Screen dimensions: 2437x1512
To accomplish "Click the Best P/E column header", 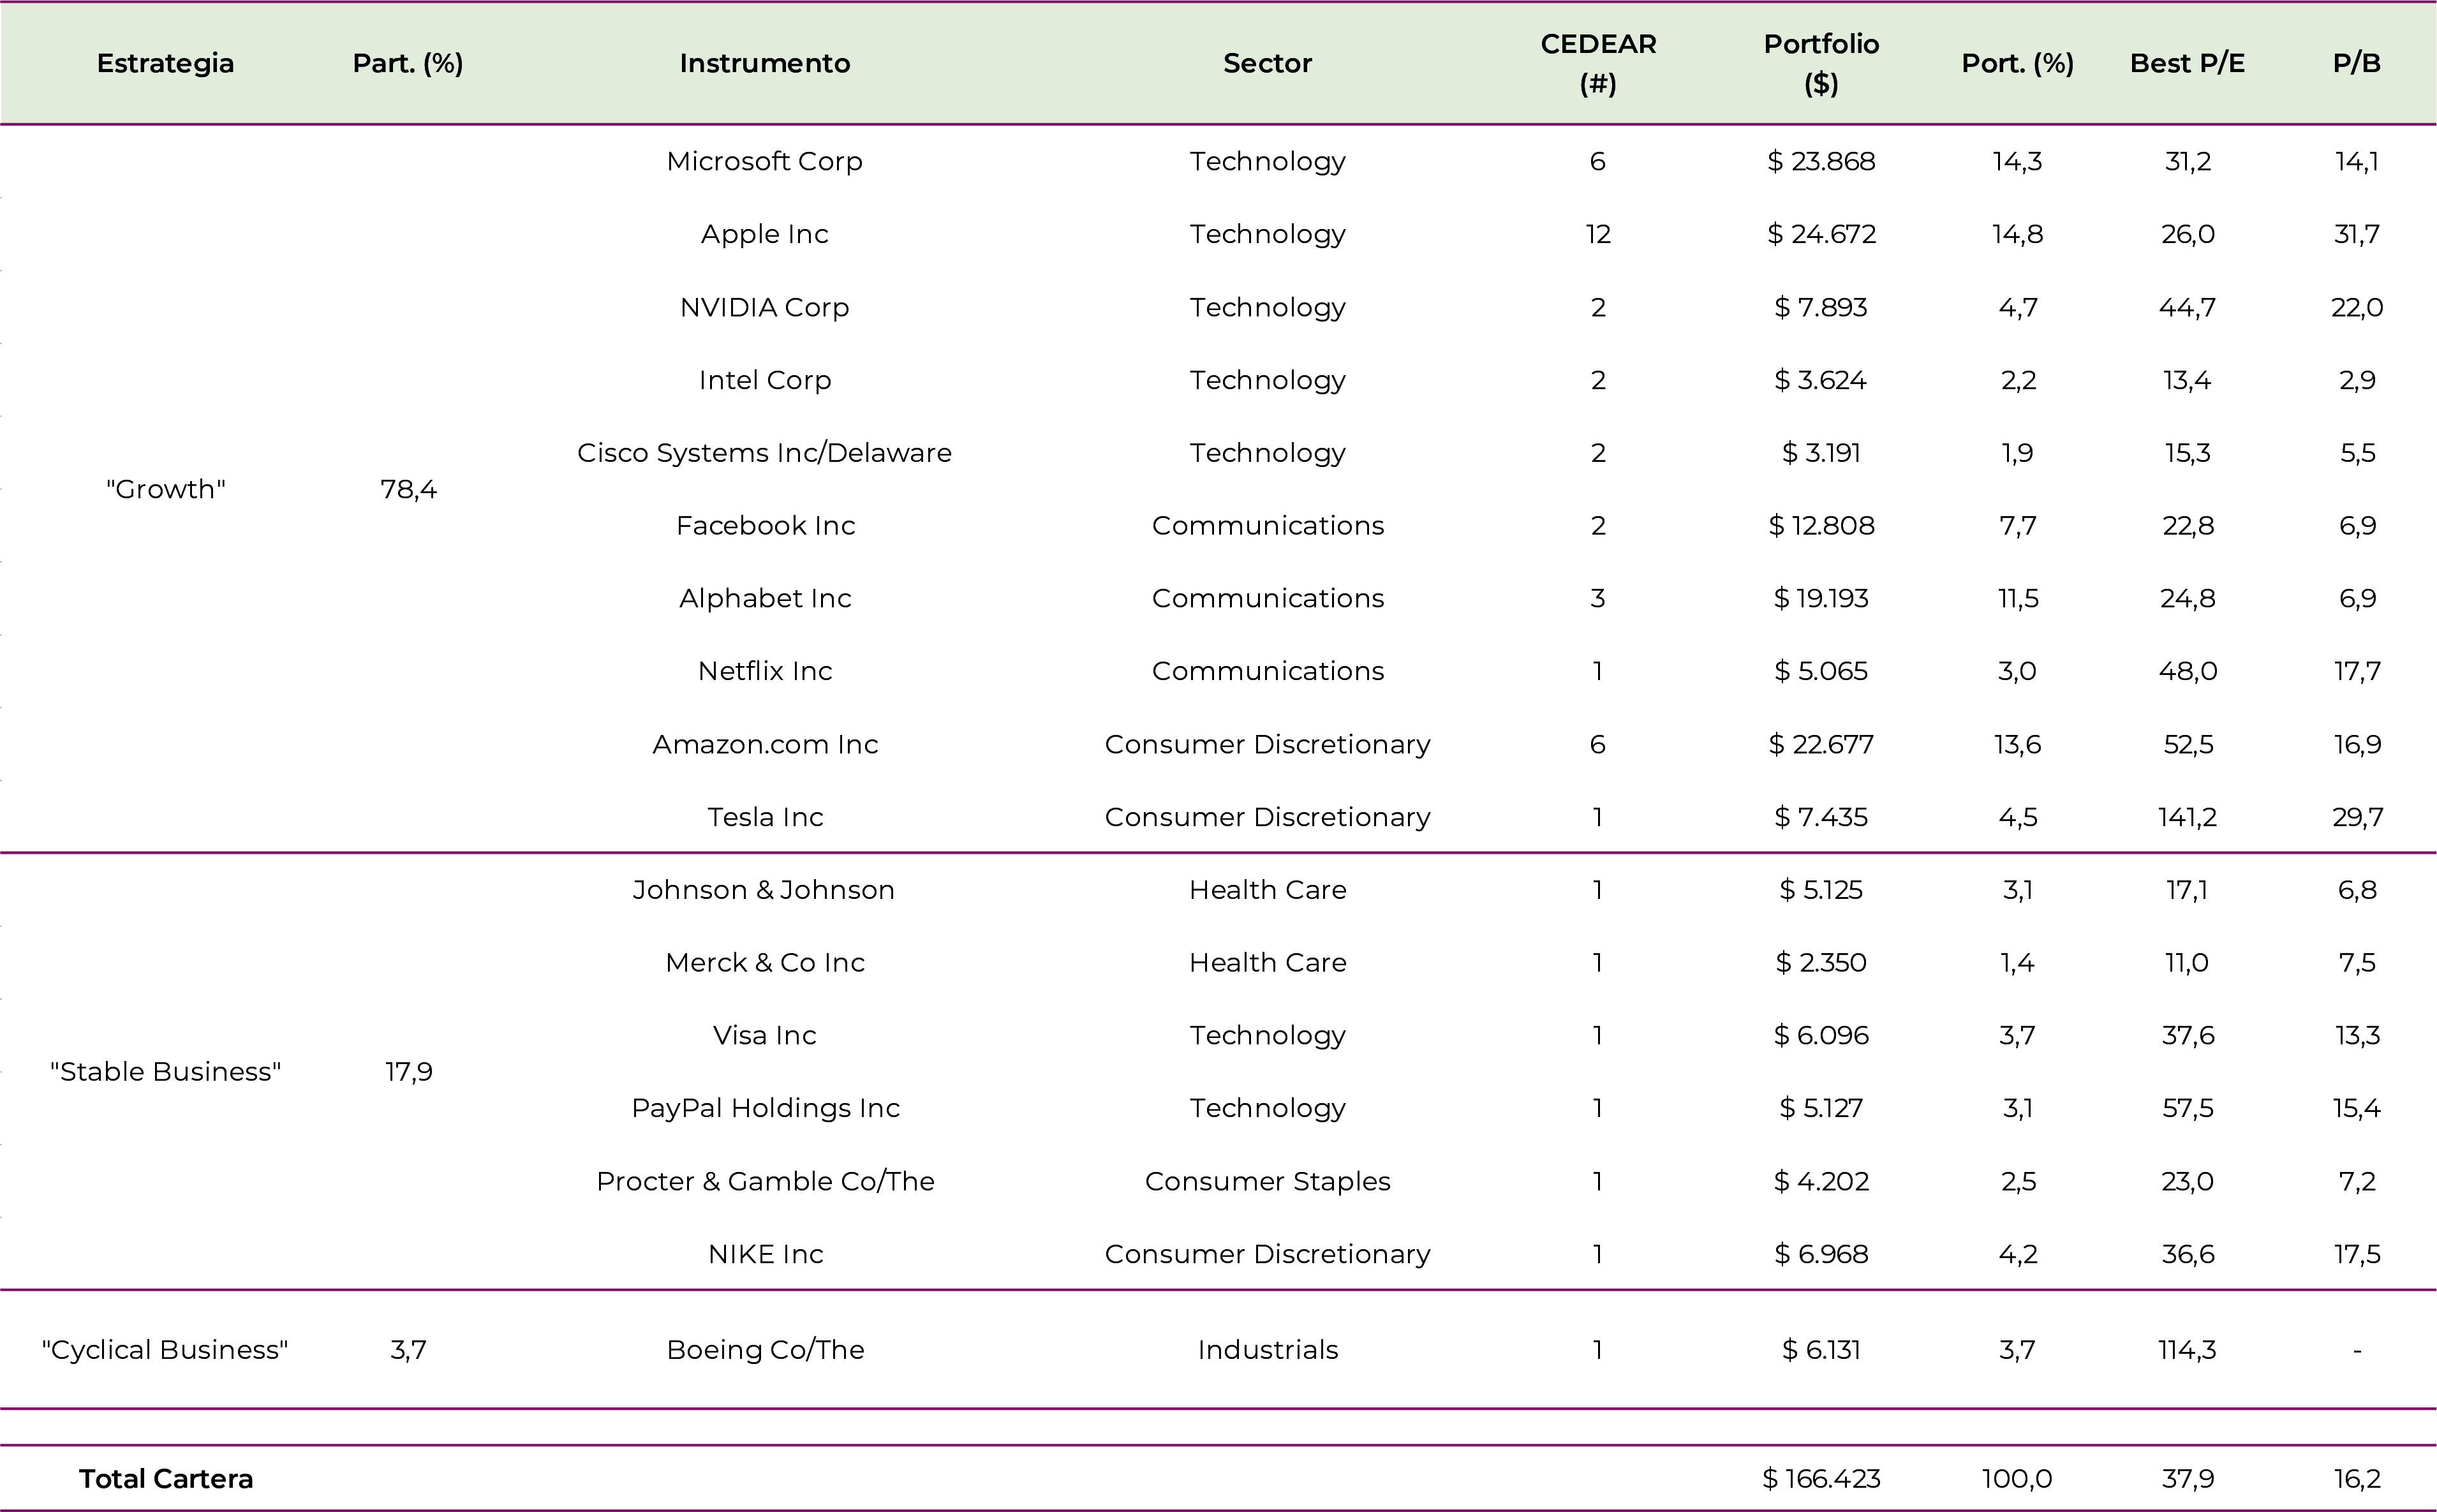I will click(x=2187, y=63).
